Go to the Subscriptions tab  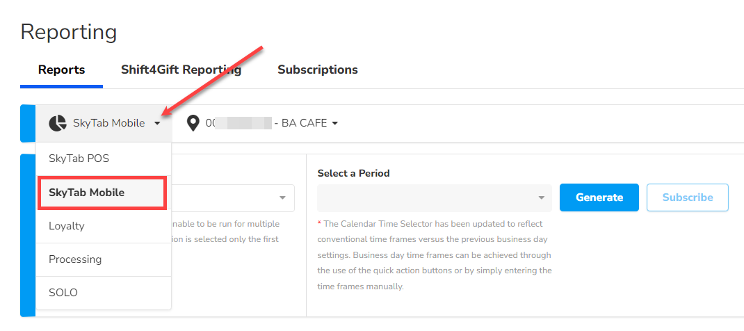[x=317, y=70]
